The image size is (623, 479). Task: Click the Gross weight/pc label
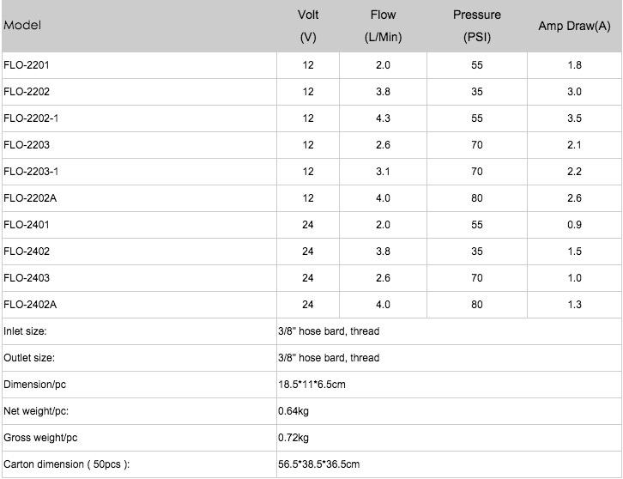pos(40,438)
